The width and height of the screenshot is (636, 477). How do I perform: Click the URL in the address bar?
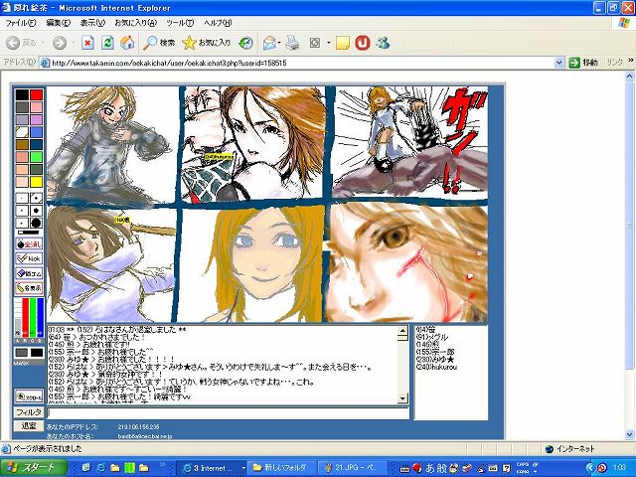(x=169, y=63)
